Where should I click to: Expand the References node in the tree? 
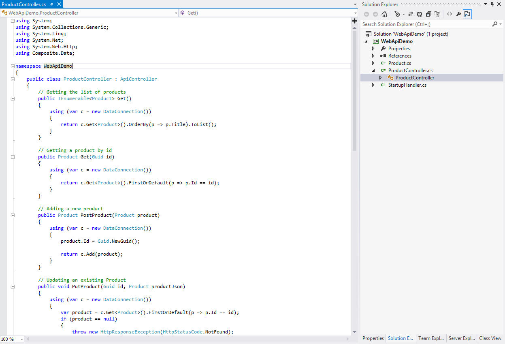point(373,56)
